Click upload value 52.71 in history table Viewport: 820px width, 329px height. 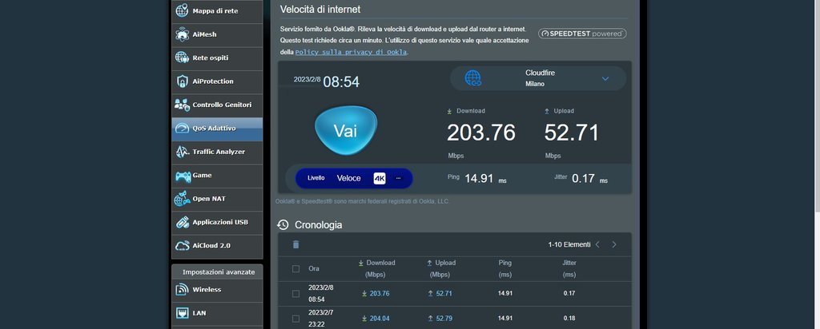point(444,294)
